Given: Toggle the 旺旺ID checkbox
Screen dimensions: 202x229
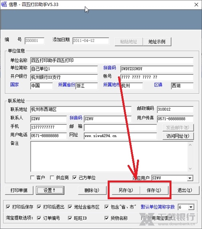Looking at the screenshot, I should [x=70, y=218].
